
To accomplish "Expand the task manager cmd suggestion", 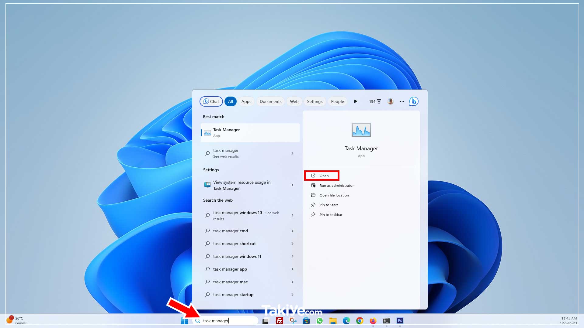I will (292, 231).
